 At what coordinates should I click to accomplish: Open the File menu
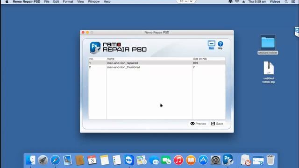[x=47, y=2]
